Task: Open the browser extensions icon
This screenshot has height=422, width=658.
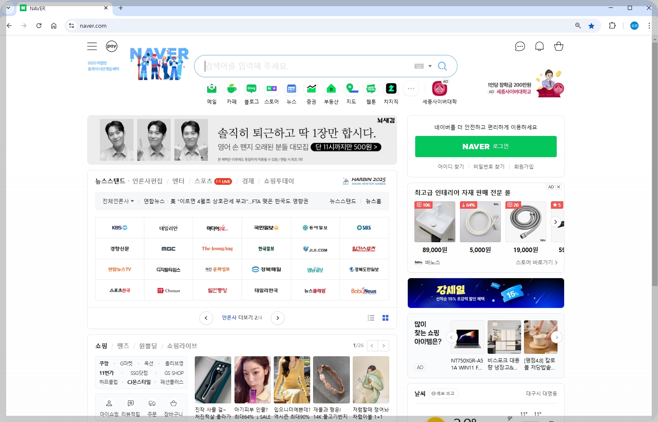Action: (x=612, y=26)
